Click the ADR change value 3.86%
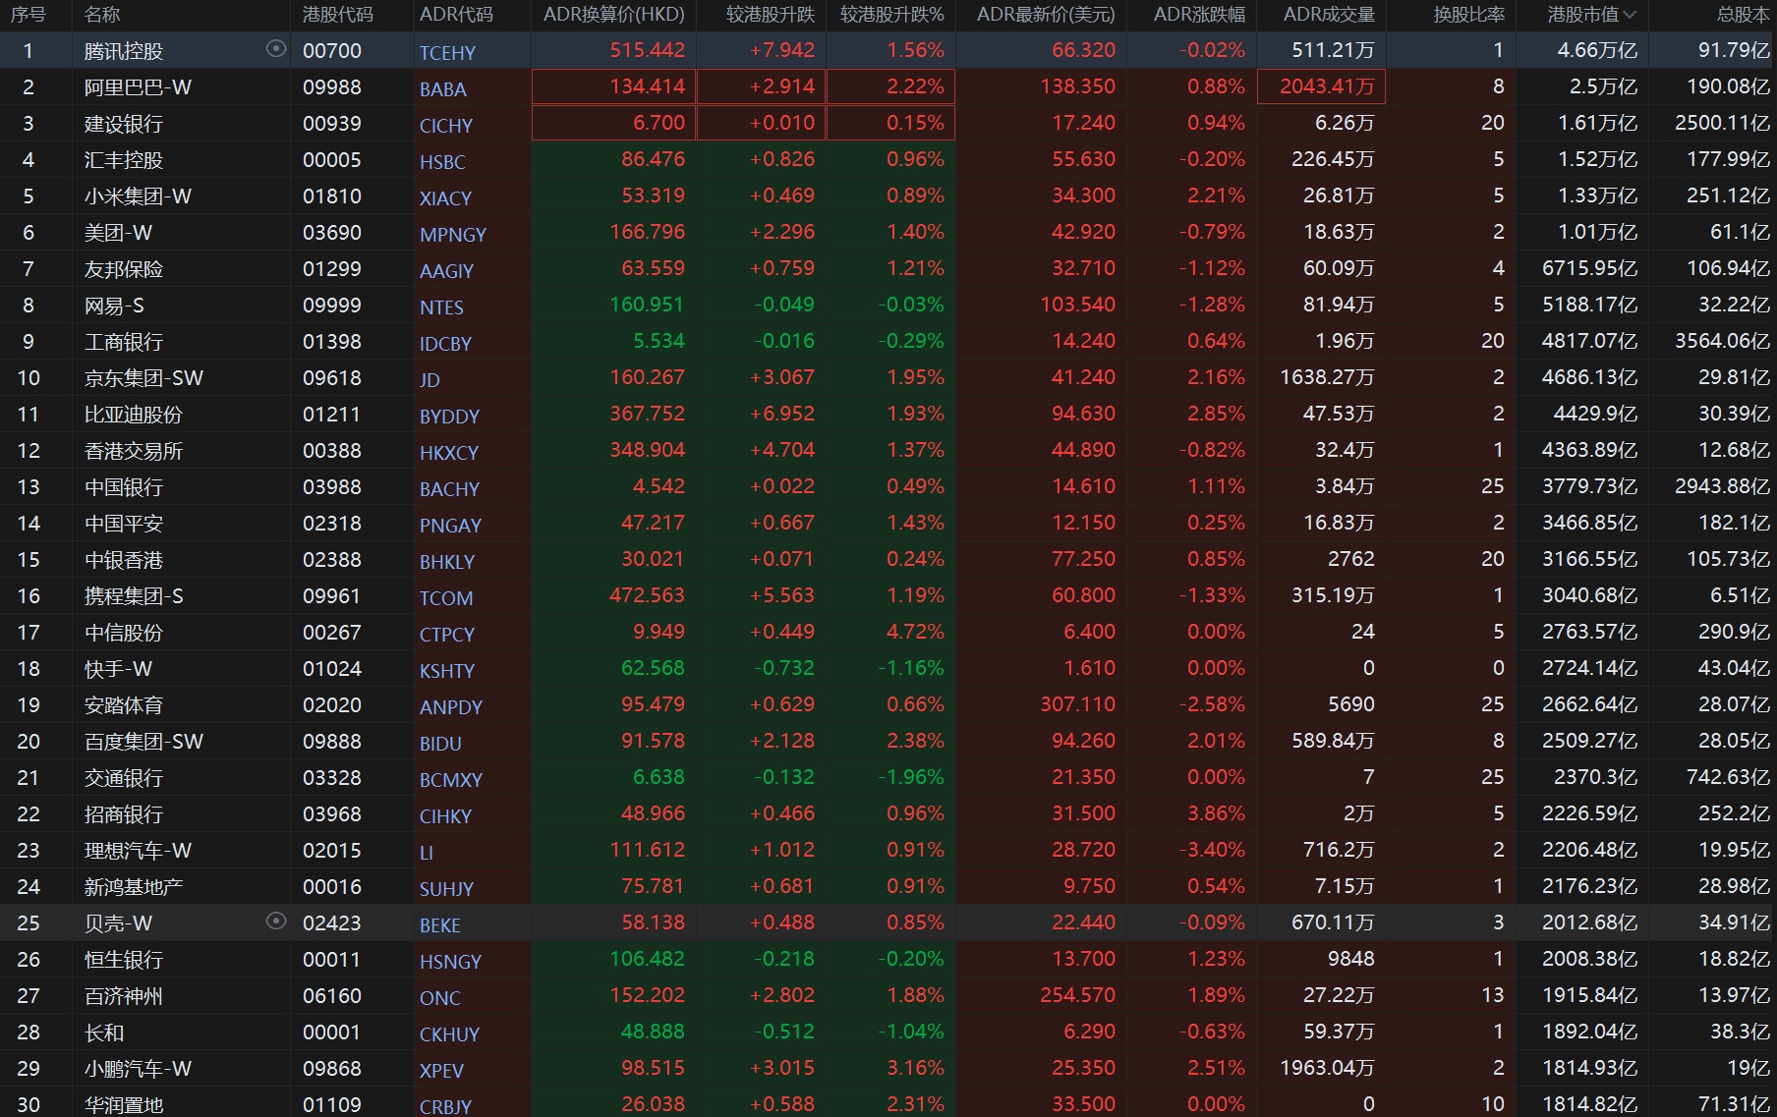1777x1117 pixels. [x=1216, y=813]
